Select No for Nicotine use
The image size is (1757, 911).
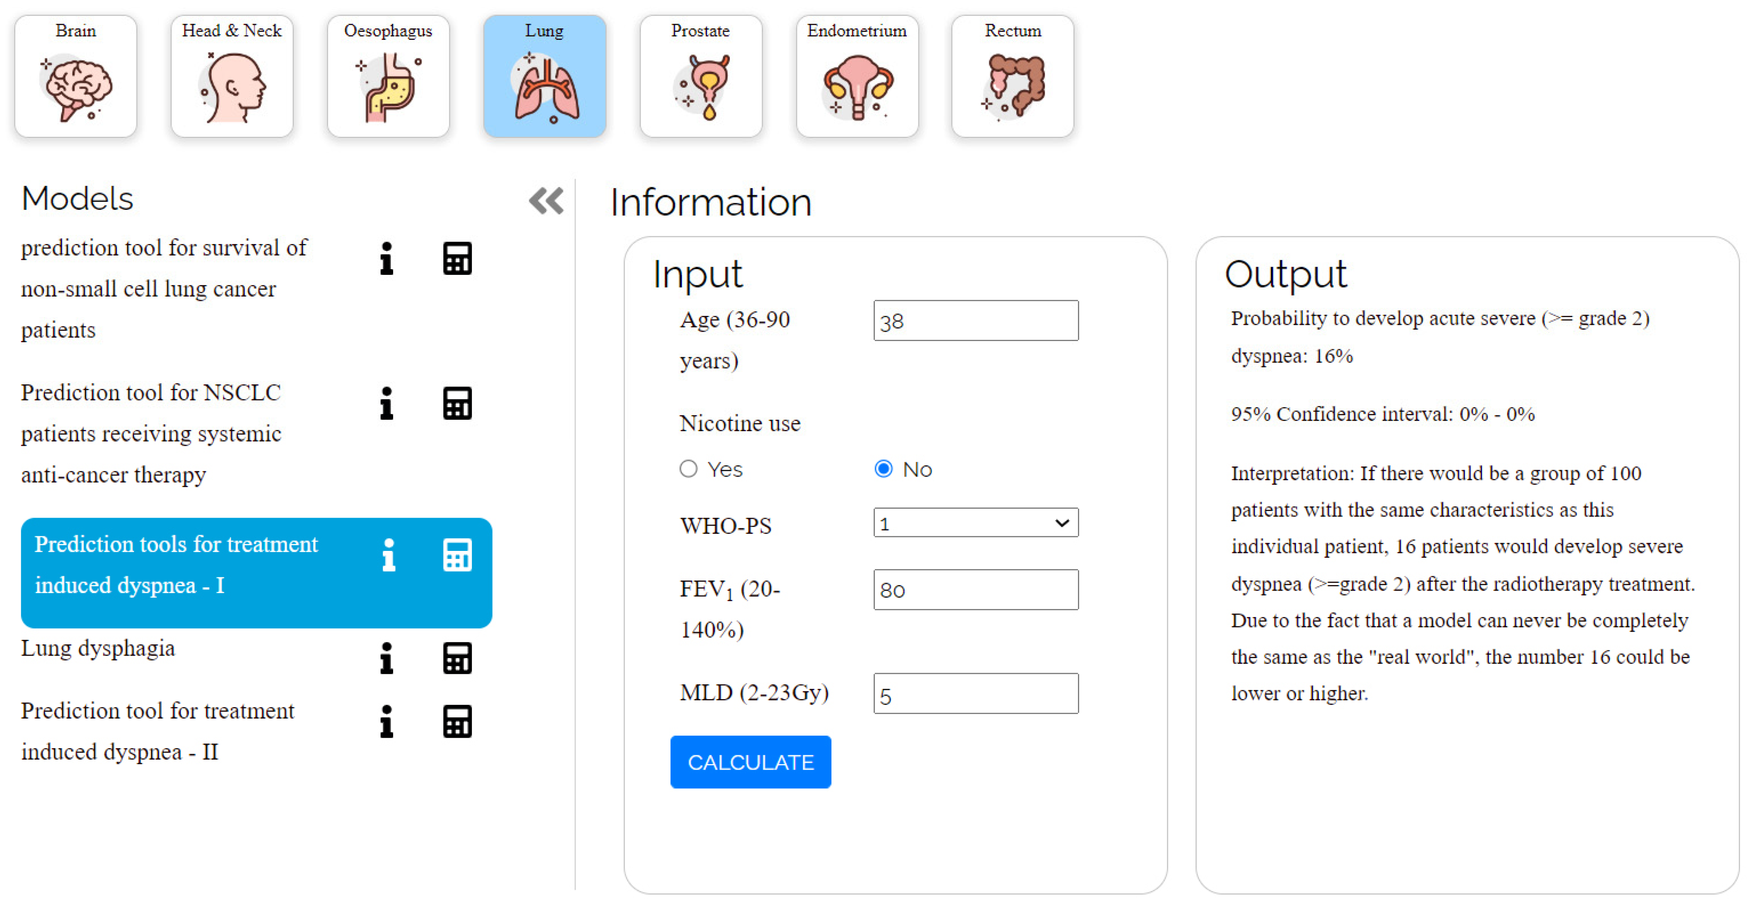tap(883, 469)
